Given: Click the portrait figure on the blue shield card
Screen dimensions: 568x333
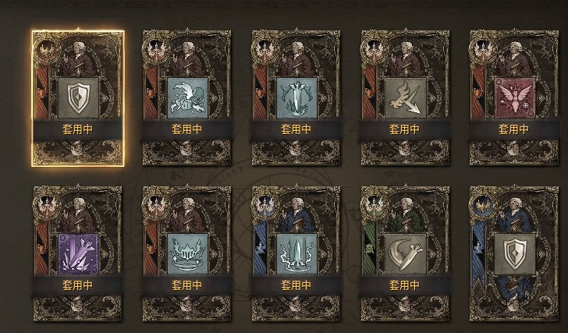Looking at the screenshot, I should tap(515, 214).
